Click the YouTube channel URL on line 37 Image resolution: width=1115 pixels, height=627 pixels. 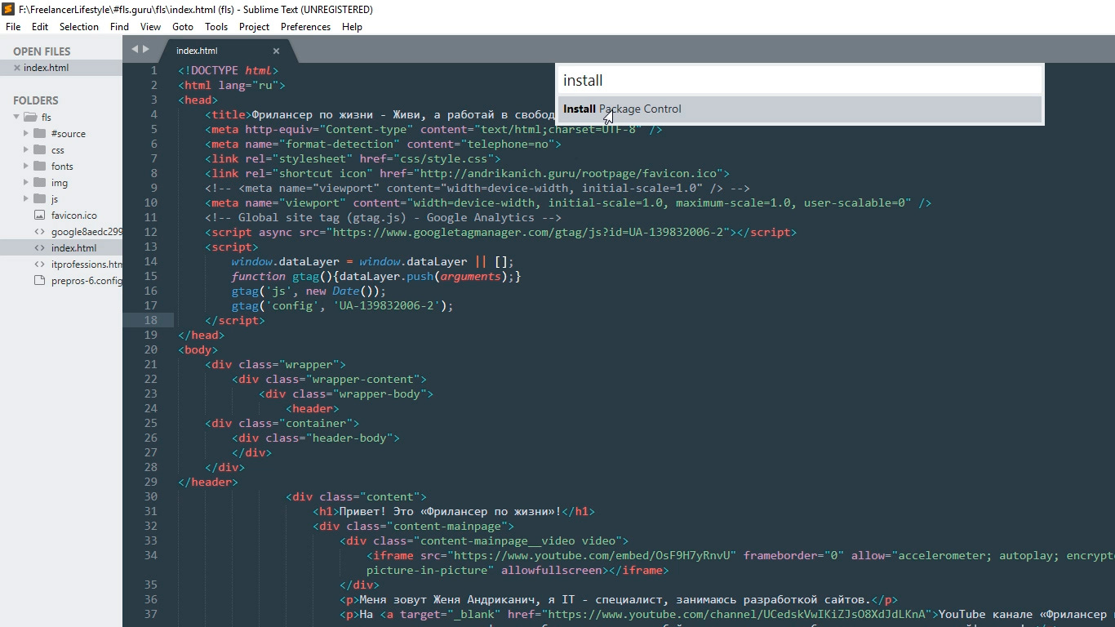pos(740,615)
